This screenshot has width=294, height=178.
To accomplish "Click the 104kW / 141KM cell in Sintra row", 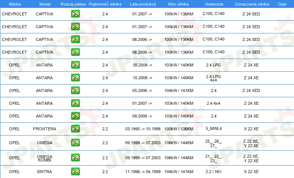I will [179, 172].
